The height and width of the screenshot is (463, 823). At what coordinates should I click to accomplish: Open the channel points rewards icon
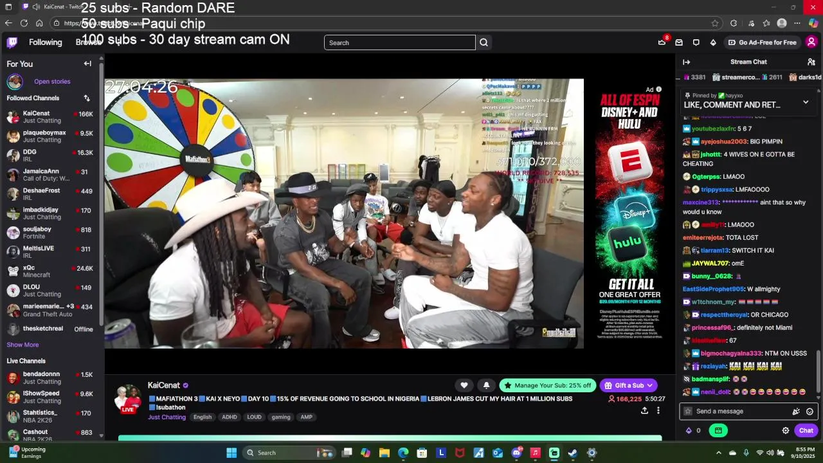click(689, 430)
